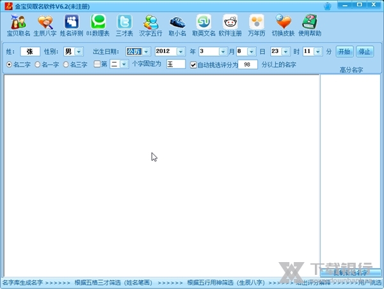Viewport: 384px width, 289px height.
Task: Open the 姓名评测 name evaluation tool
Action: [72, 26]
